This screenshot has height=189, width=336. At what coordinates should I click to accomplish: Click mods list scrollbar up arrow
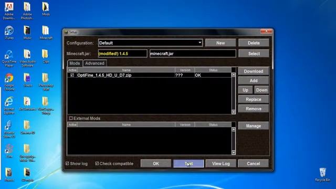(x=234, y=75)
